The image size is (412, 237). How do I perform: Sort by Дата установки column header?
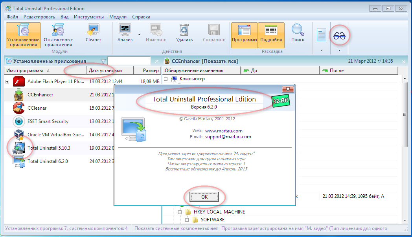pos(110,71)
